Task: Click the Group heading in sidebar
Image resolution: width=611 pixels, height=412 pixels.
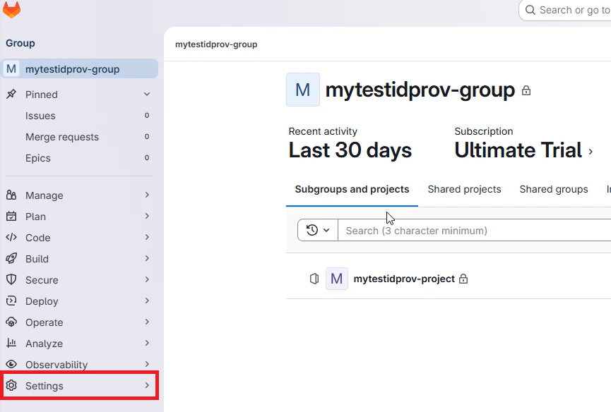Action: [20, 43]
